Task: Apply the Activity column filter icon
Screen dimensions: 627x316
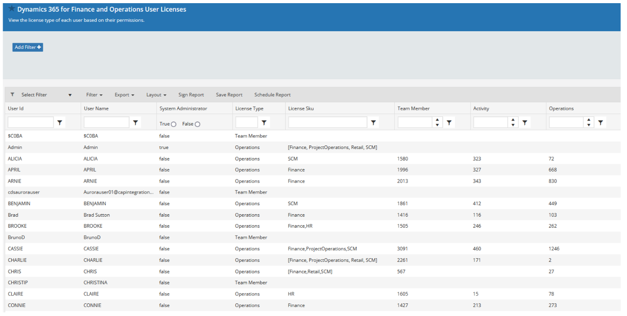Action: coord(525,122)
